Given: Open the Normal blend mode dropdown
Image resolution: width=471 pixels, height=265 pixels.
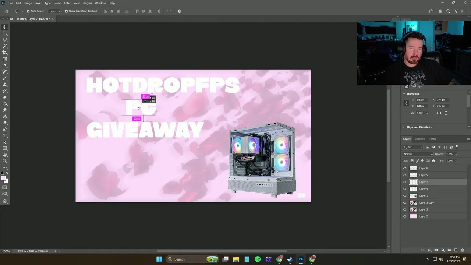Looking at the screenshot, I should (x=418, y=154).
